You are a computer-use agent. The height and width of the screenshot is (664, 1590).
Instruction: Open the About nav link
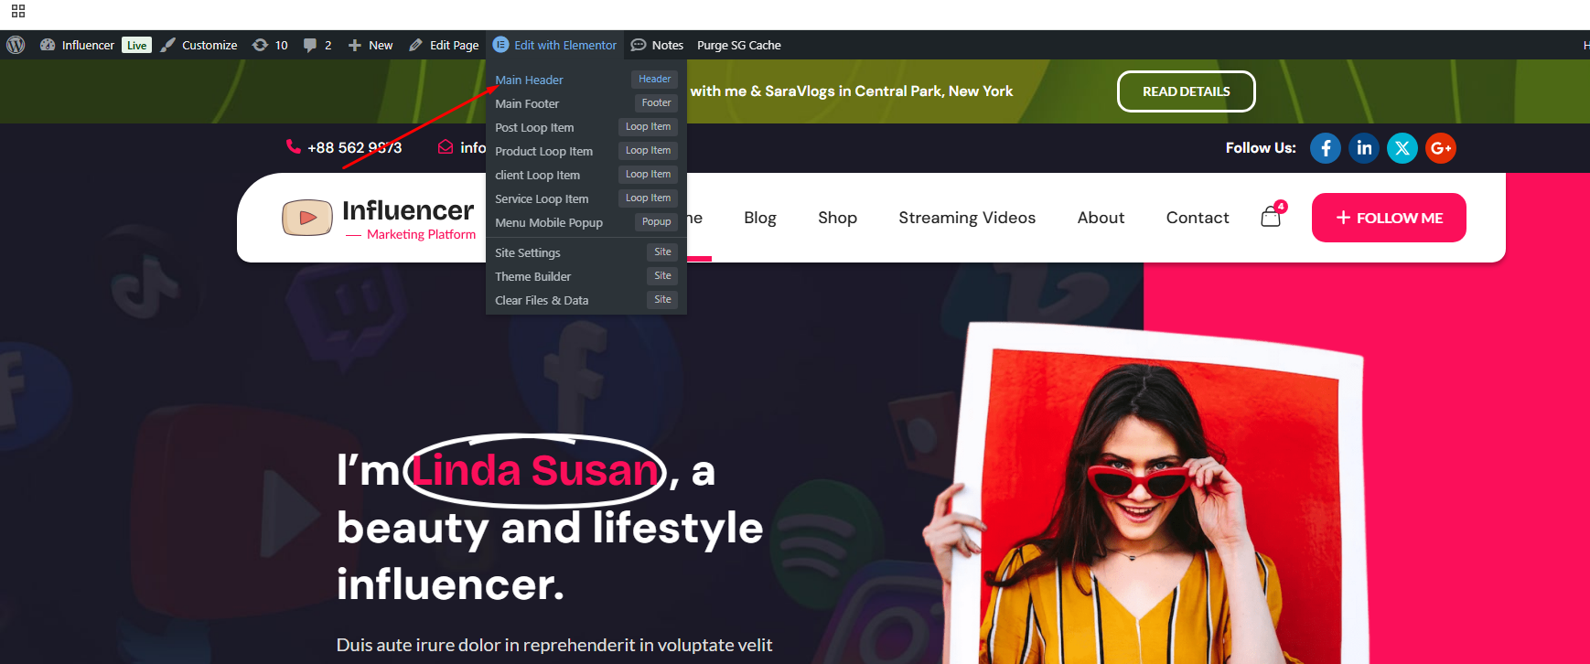tap(1101, 218)
